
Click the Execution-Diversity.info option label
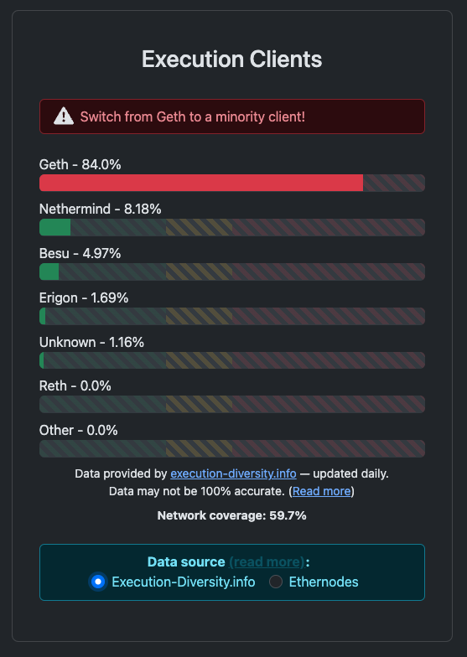pyautogui.click(x=183, y=582)
